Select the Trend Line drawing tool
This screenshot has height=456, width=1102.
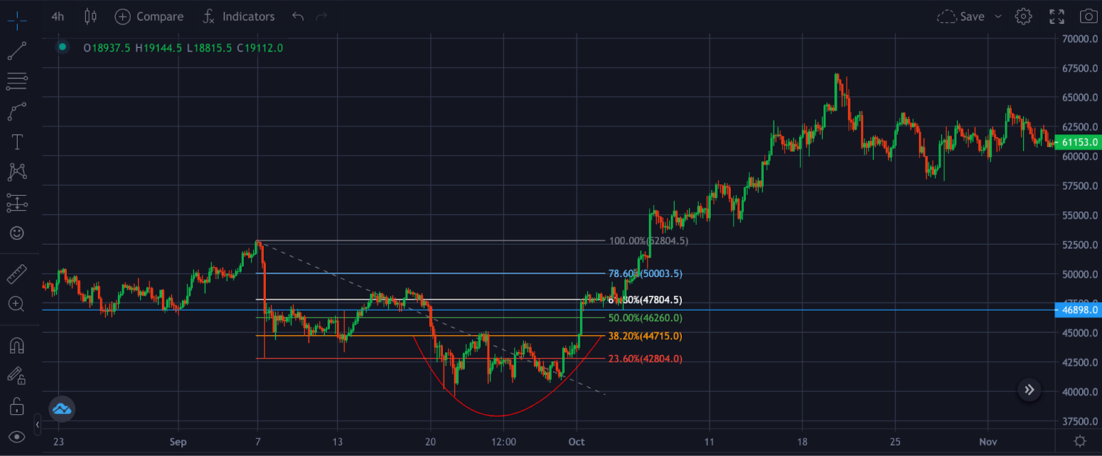click(17, 51)
